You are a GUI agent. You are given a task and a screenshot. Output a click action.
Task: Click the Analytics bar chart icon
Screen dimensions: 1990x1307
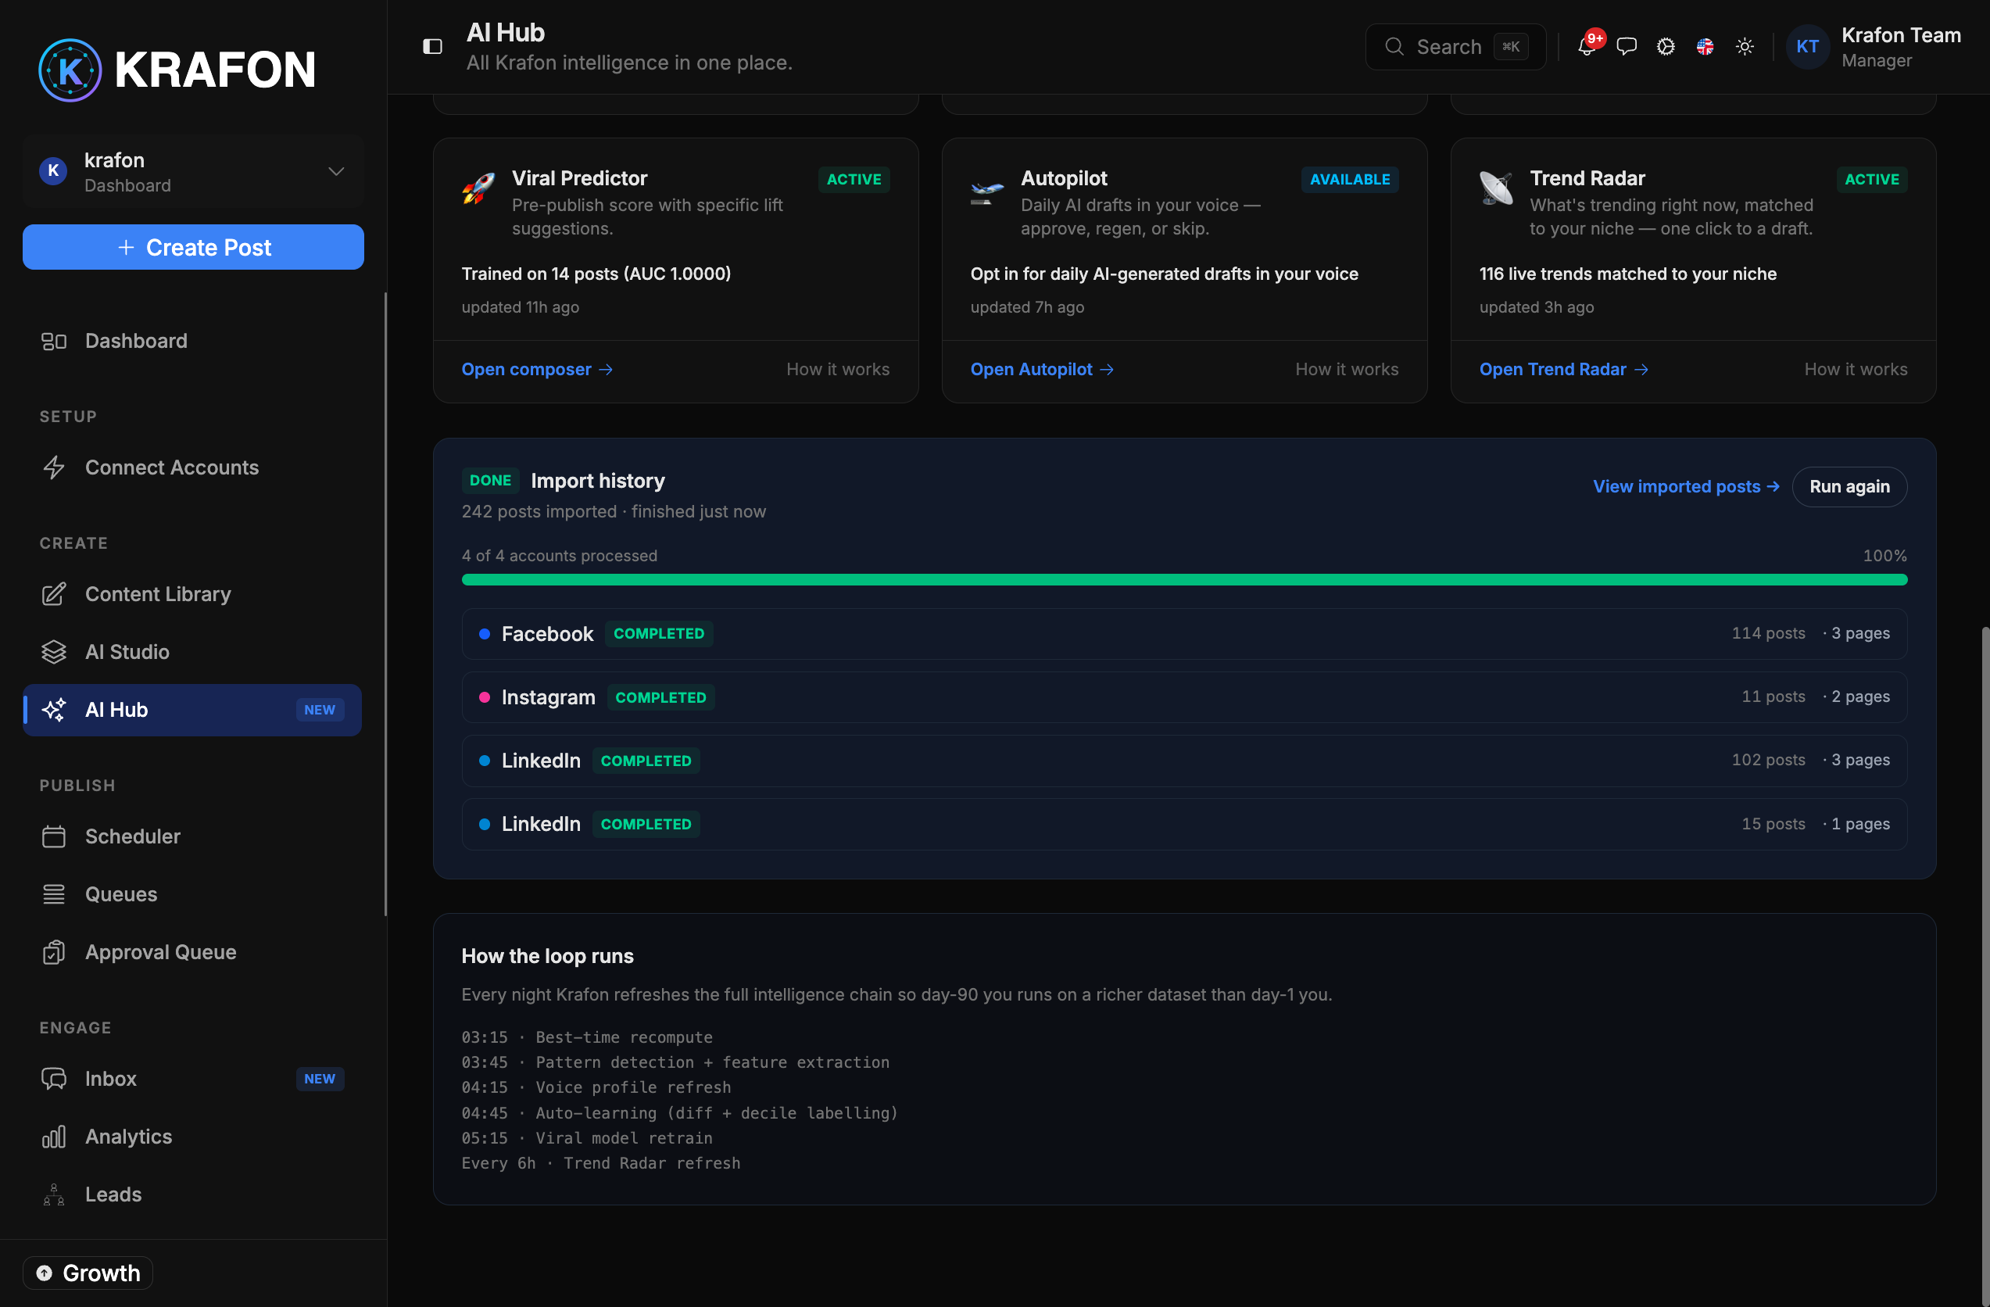coord(55,1137)
